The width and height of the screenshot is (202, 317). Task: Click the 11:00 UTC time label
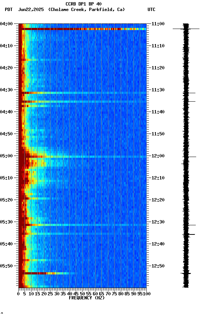point(158,24)
